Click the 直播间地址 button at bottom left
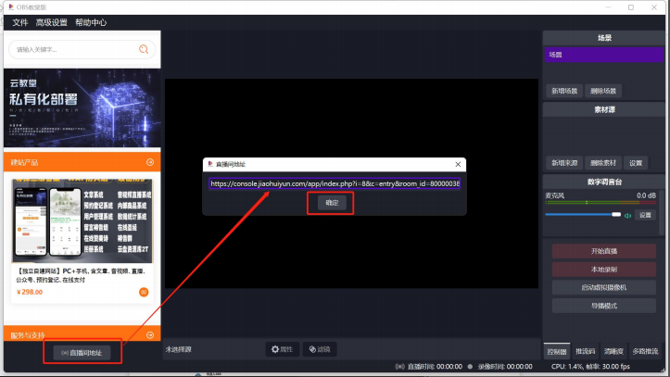The image size is (670, 377). [x=82, y=352]
